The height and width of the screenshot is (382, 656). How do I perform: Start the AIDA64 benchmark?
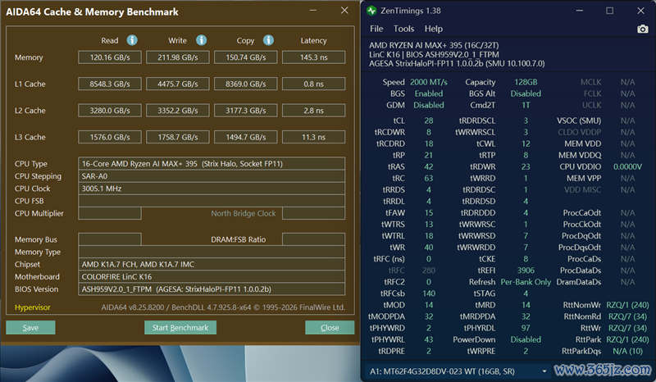click(180, 328)
